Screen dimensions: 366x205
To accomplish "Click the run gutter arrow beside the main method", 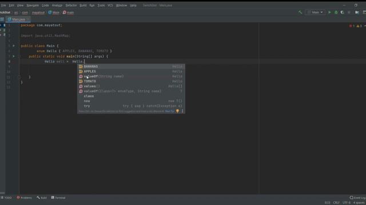I will point(14,56).
